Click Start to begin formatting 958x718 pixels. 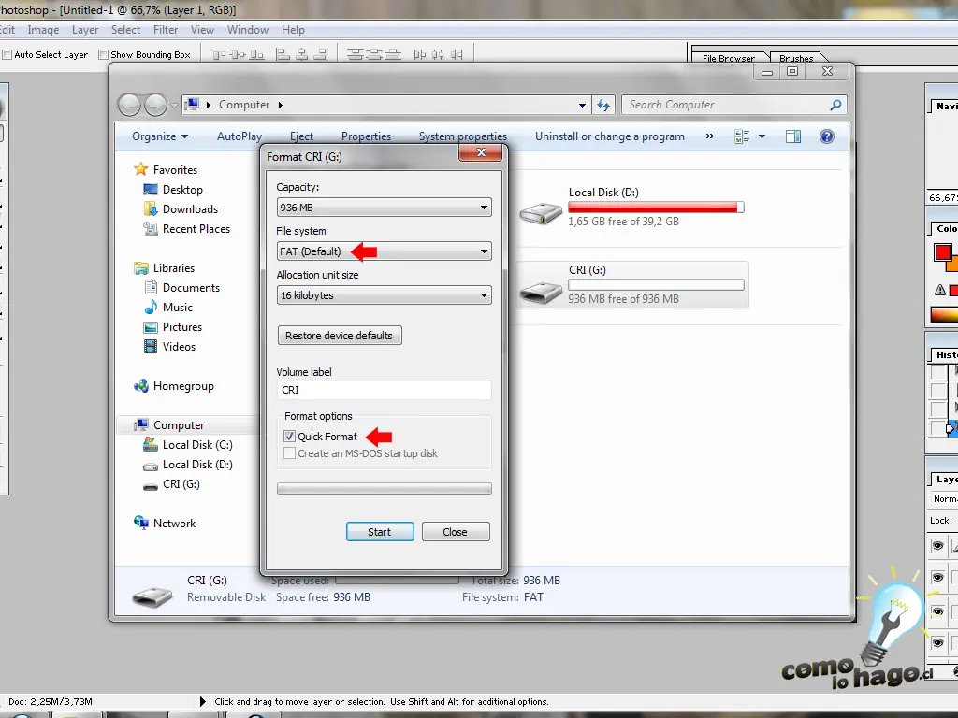point(380,532)
